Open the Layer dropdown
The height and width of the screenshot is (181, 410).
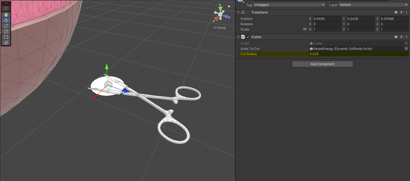coord(373,5)
